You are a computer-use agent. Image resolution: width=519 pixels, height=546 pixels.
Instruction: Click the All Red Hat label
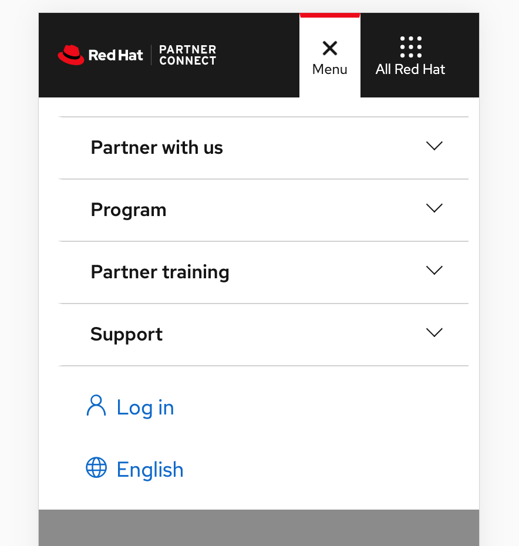410,69
